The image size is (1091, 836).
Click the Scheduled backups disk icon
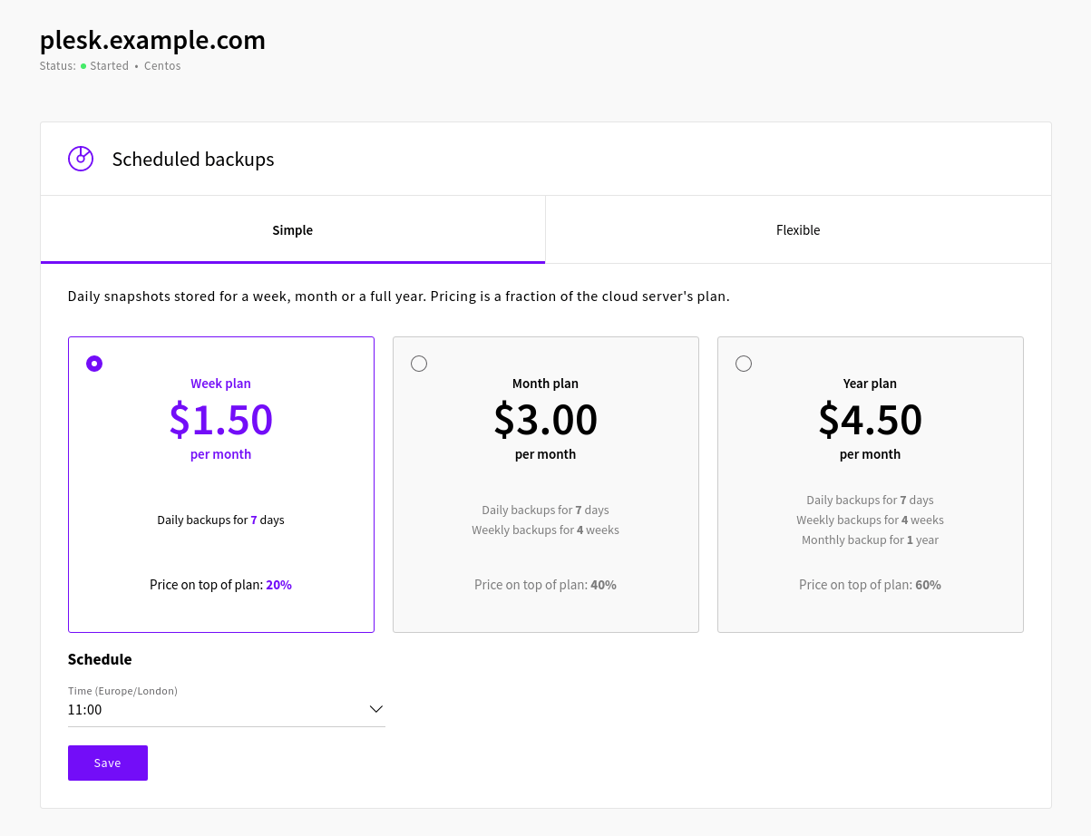81,159
